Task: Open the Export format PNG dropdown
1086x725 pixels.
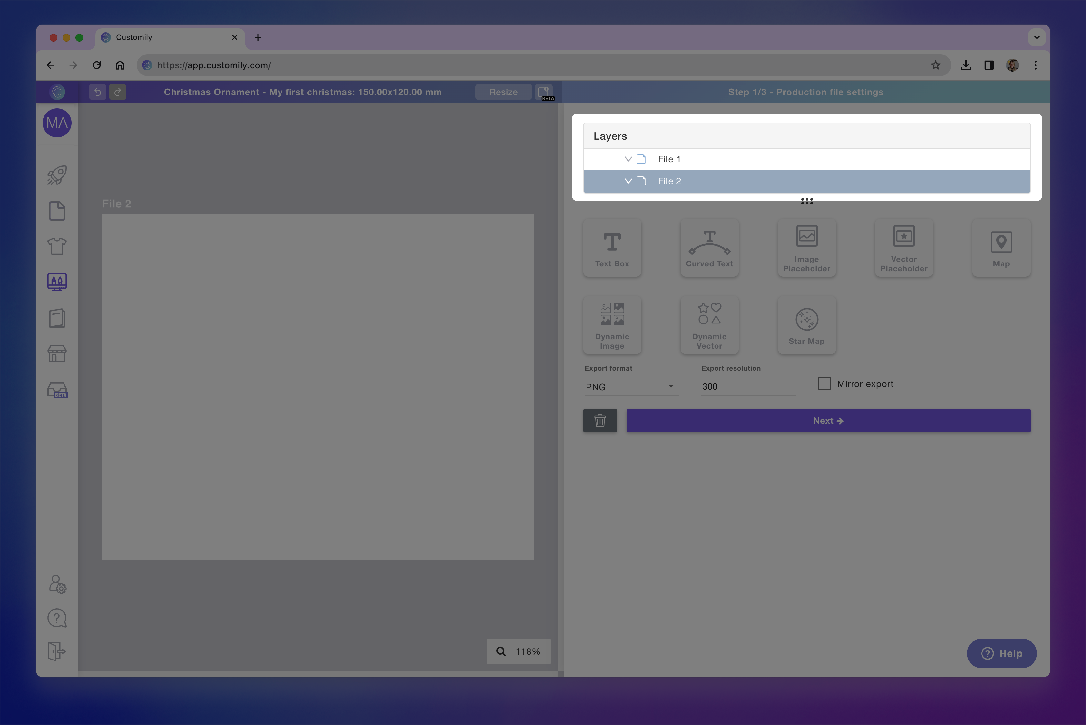Action: click(630, 387)
